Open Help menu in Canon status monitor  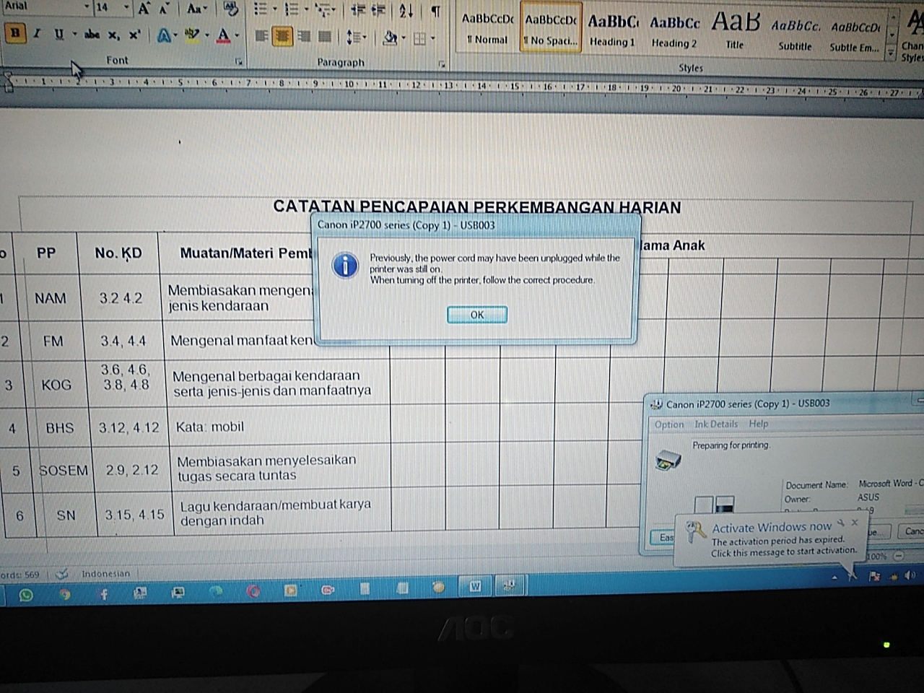pos(759,424)
